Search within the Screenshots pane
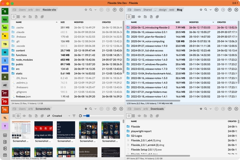This screenshot has width=240, height=160. 91,109
